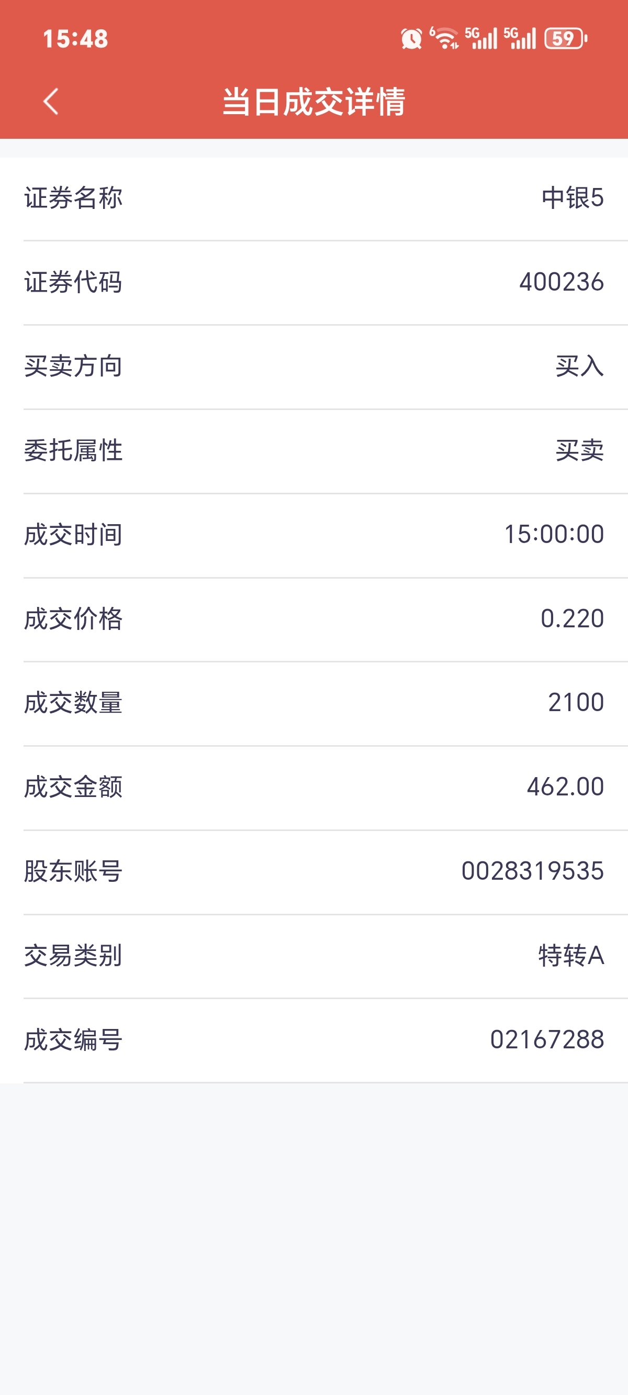This screenshot has width=628, height=1395.
Task: Tap the 成交编号 value 02167288
Action: point(547,1040)
